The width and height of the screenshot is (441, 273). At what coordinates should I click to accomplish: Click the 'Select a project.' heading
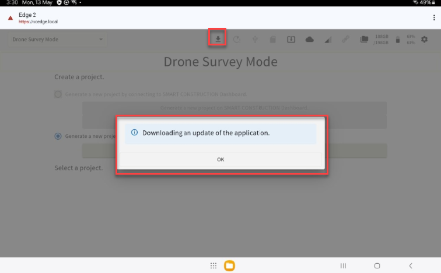pos(79,168)
